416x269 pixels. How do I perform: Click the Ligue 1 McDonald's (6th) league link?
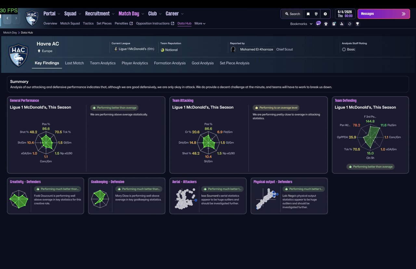(134, 49)
